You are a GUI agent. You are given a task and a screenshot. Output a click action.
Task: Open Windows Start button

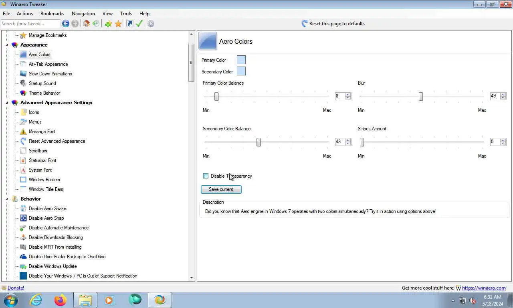click(x=11, y=300)
